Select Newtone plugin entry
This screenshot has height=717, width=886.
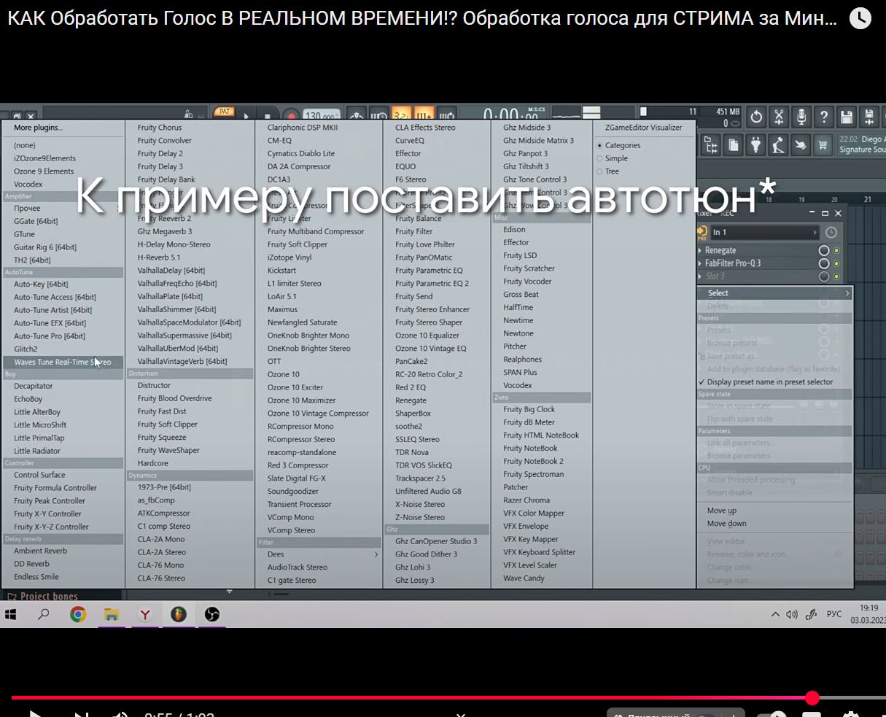[x=518, y=334]
